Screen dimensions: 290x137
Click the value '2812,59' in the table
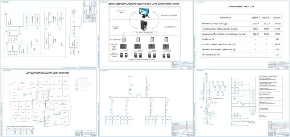256,24
